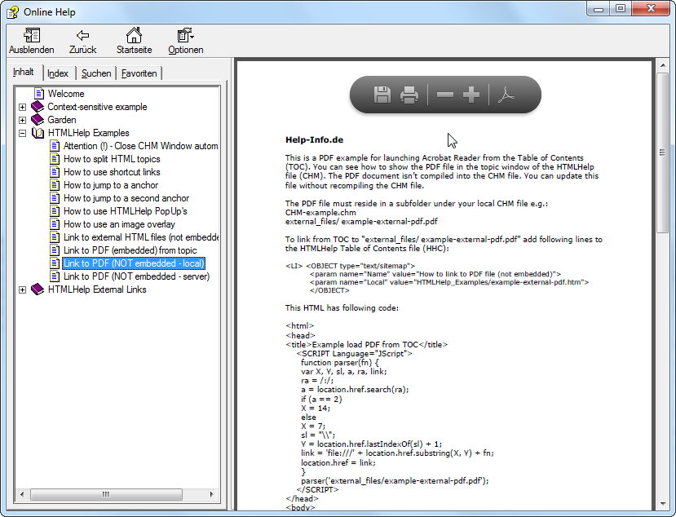Screen dimensions: 676x517
Task: Click the book icon beside Context-sensitive example
Action: [x=38, y=107]
